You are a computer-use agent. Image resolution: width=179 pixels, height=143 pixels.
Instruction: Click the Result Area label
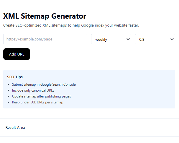coord(15,128)
